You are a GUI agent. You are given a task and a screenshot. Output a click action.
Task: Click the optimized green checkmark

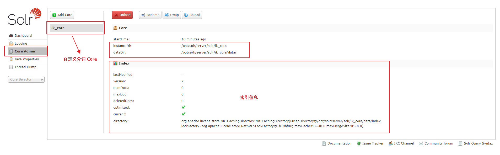point(184,107)
